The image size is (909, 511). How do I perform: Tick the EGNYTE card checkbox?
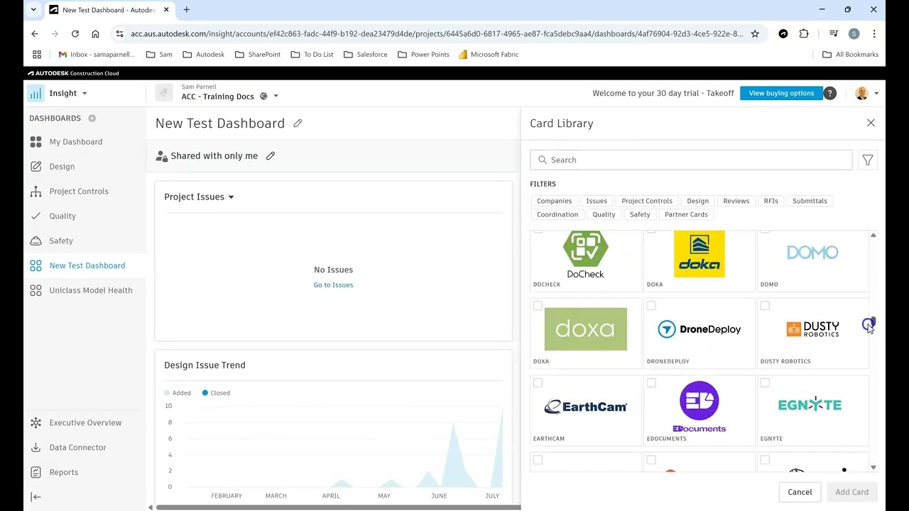pos(765,383)
